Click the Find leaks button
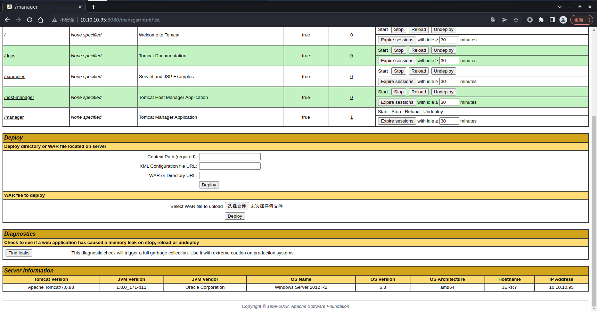 [x=19, y=253]
